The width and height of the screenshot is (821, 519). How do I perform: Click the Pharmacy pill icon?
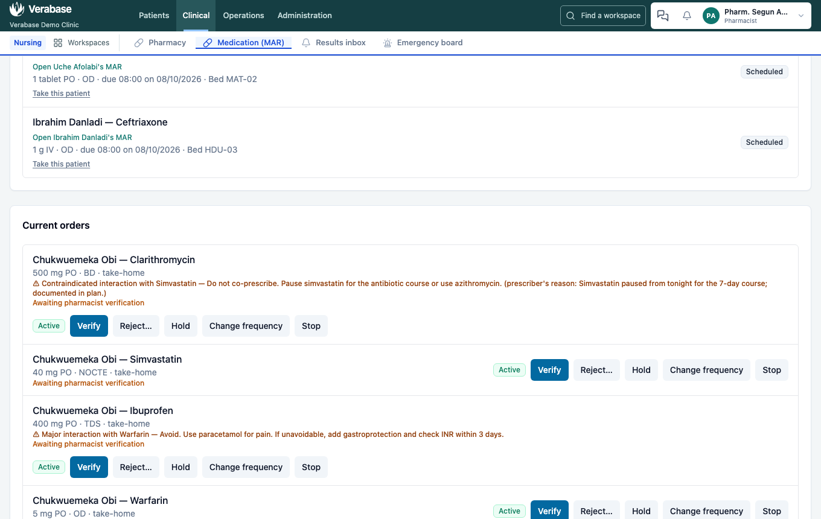[139, 43]
